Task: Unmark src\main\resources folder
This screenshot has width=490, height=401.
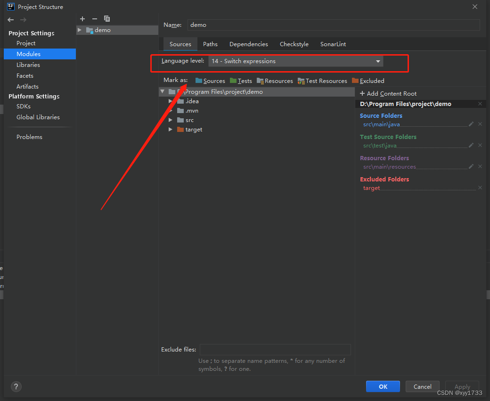Action: point(480,167)
